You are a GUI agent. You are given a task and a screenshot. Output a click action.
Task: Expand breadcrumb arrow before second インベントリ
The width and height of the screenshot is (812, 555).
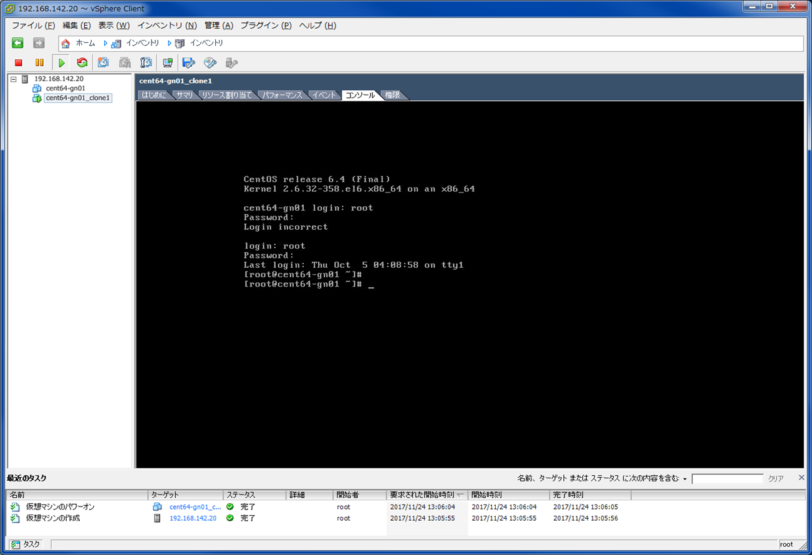point(169,44)
